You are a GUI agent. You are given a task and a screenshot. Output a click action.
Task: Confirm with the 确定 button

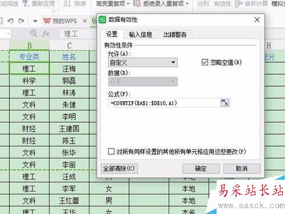click(201, 168)
